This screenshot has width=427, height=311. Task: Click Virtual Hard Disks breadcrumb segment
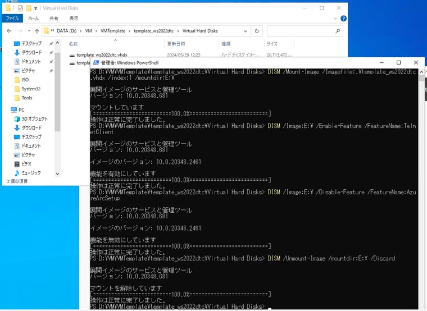[200, 31]
